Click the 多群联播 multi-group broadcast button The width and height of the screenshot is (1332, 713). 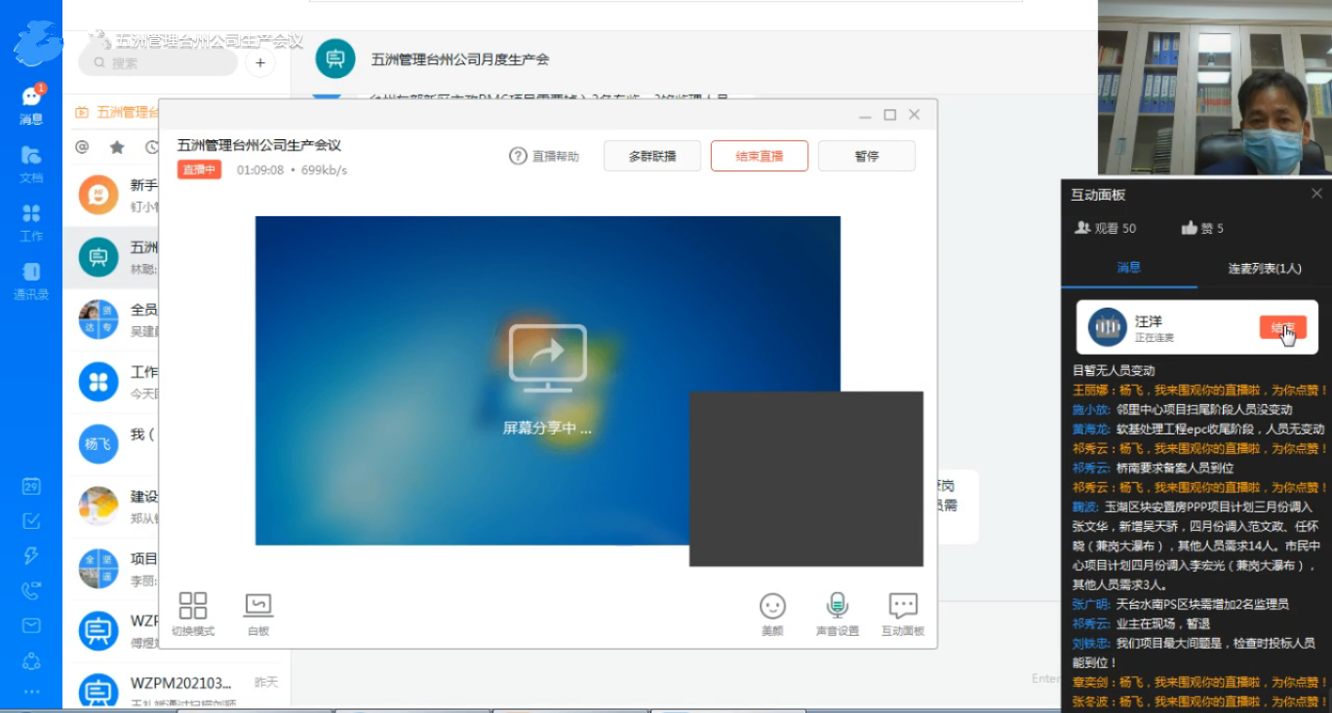(651, 156)
